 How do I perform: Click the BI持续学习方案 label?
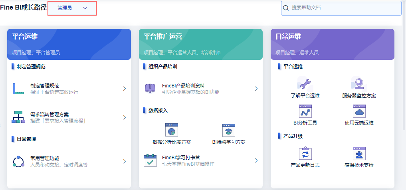229,142
